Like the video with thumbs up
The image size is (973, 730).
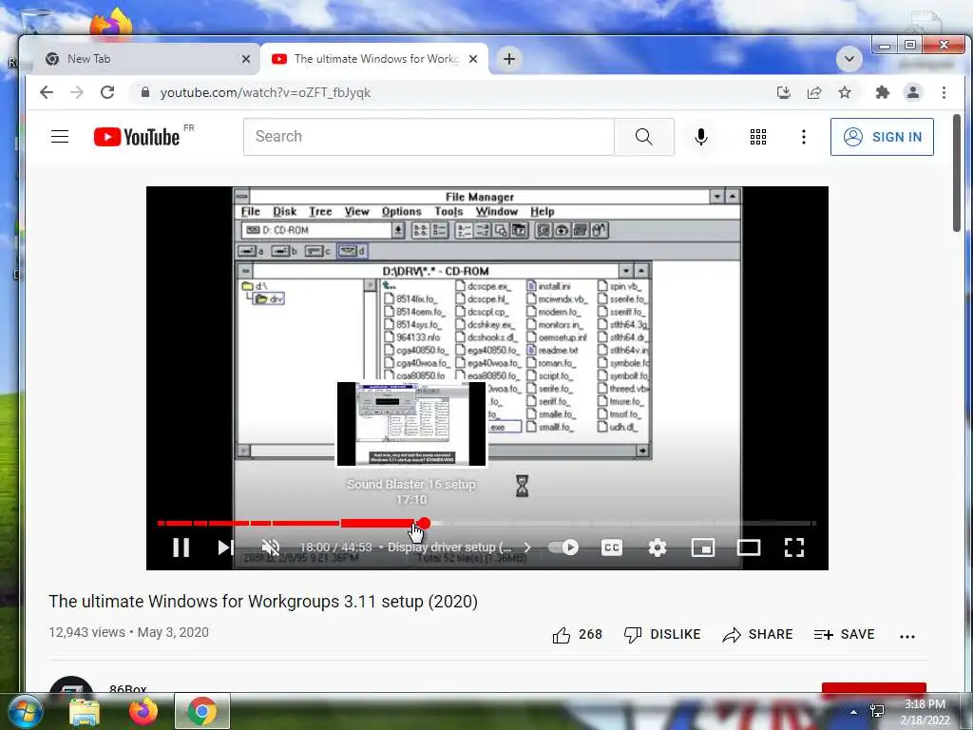pos(577,634)
